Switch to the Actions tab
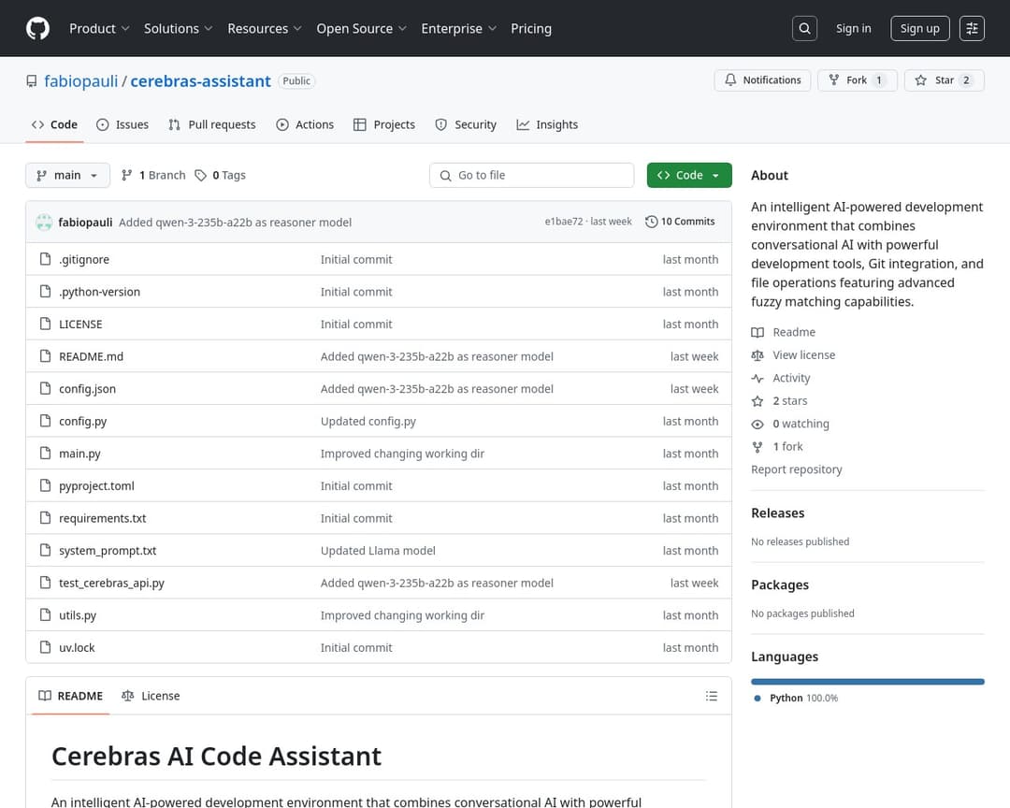This screenshot has width=1010, height=808. click(305, 124)
